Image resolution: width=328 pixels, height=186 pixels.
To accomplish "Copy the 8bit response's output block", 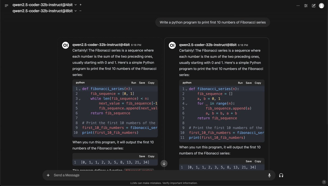I will point(258,161).
